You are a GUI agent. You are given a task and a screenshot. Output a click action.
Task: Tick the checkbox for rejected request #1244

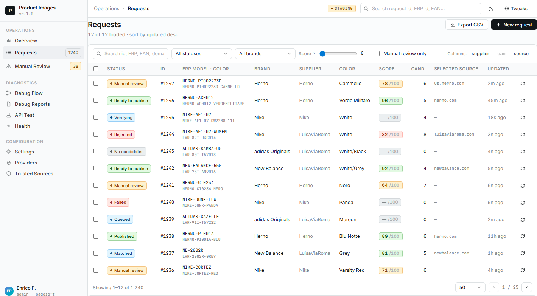pyautogui.click(x=96, y=135)
